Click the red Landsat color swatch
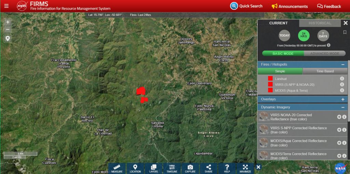 tap(270, 79)
